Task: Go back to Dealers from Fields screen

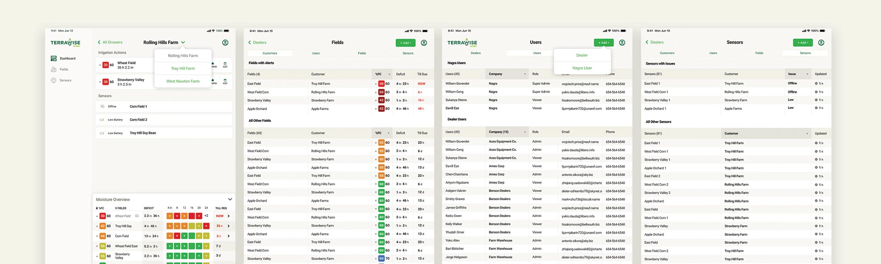Action: point(257,43)
